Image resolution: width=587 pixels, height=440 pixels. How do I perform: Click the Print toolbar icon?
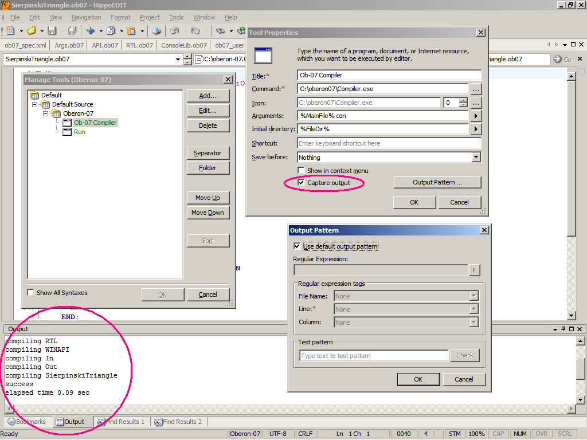156,31
